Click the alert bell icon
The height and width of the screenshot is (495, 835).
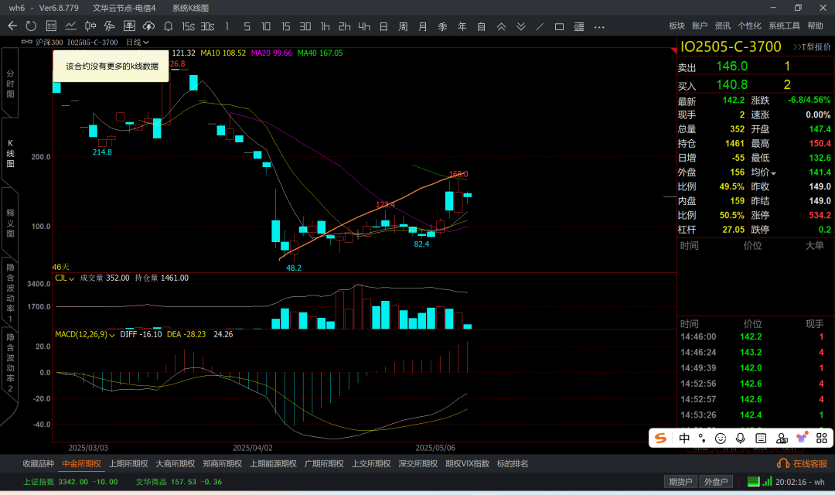(x=168, y=26)
